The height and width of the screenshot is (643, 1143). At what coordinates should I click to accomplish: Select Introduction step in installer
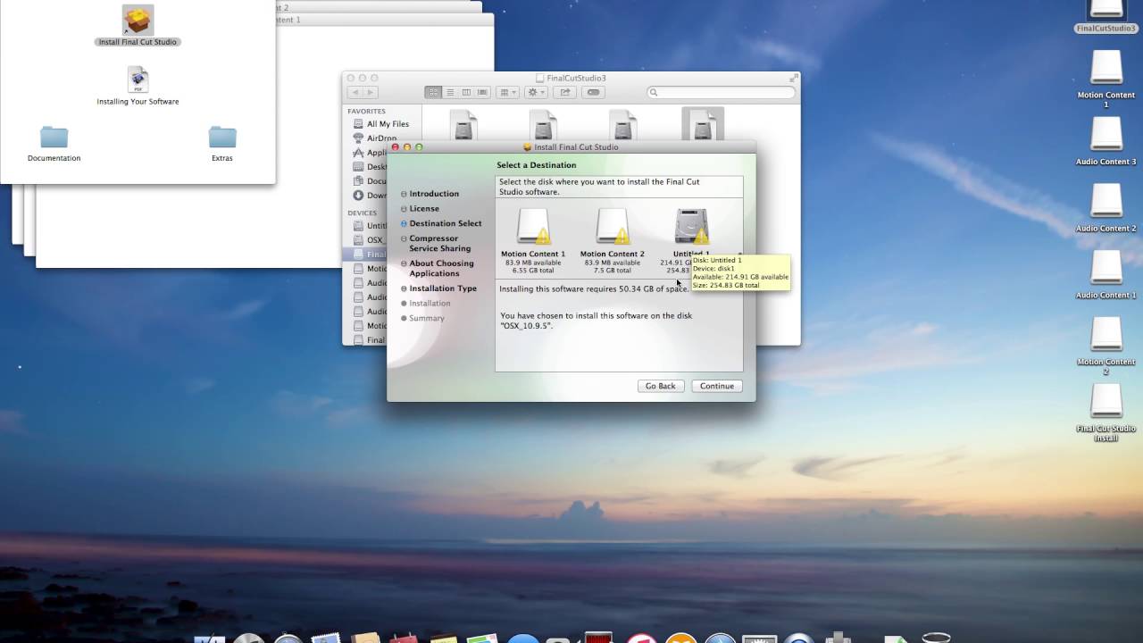434,194
